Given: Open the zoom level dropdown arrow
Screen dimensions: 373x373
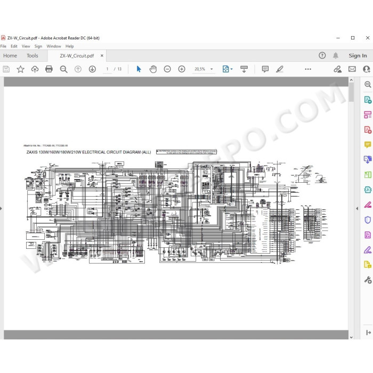Looking at the screenshot, I should (x=212, y=69).
